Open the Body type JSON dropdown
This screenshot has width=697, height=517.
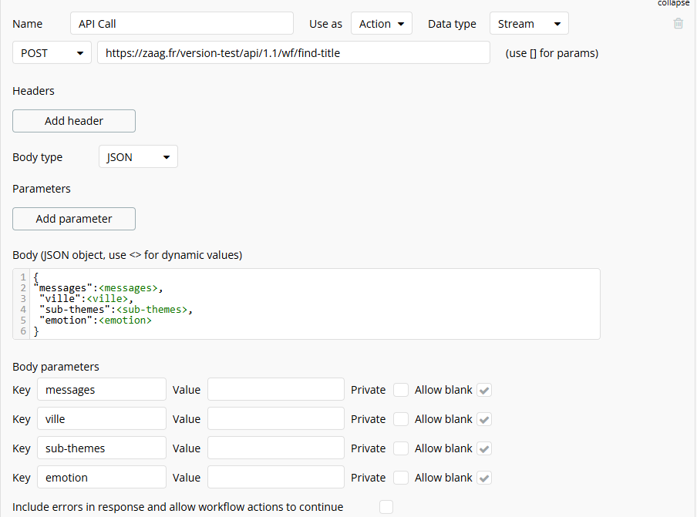[x=138, y=156]
